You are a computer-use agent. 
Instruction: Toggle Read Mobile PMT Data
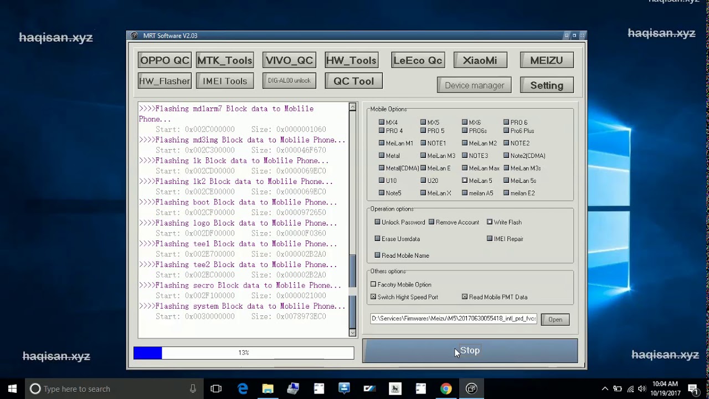tap(465, 297)
